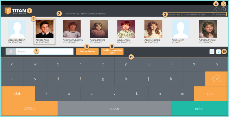The width and height of the screenshot is (229, 117).
Task: Tap the b key
Action: point(137,94)
